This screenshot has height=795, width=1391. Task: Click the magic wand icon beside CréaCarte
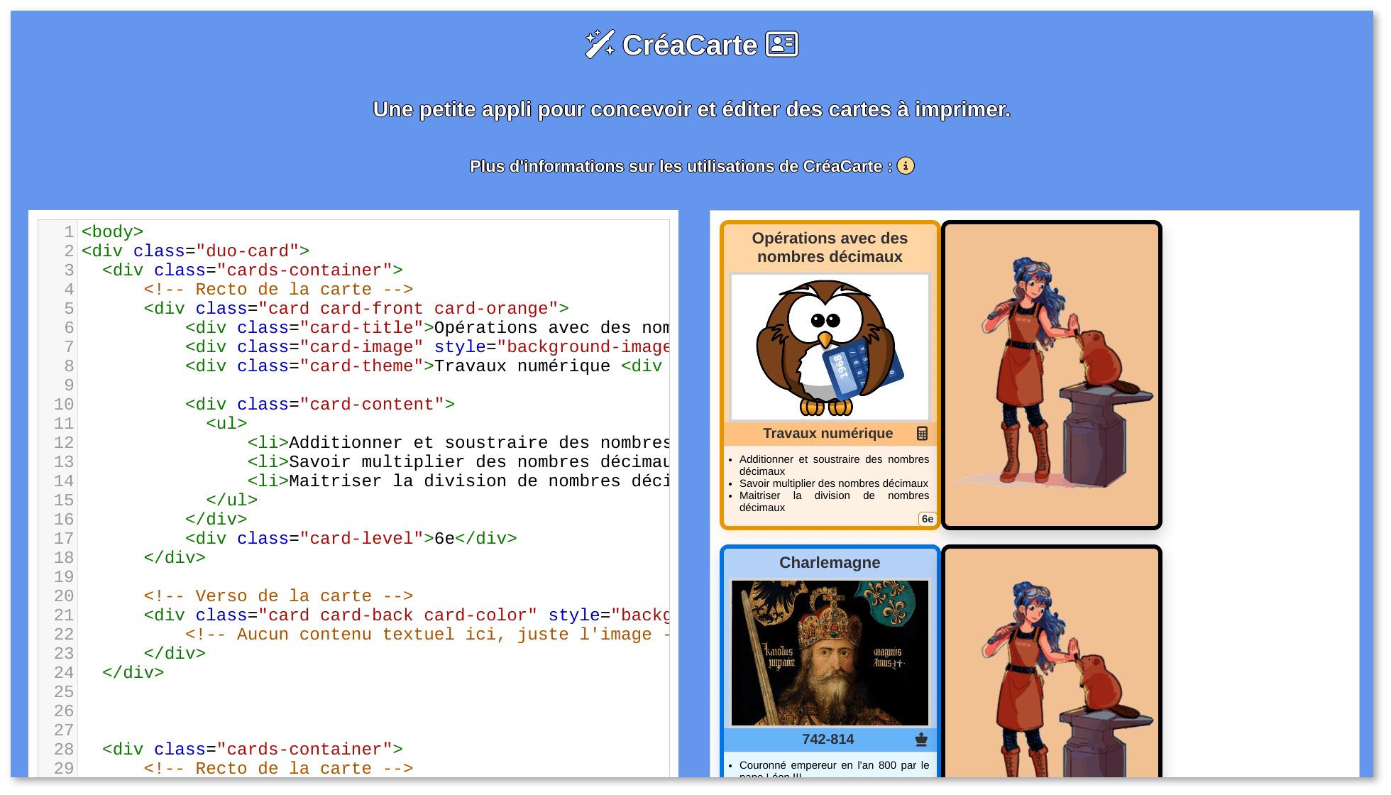click(600, 44)
